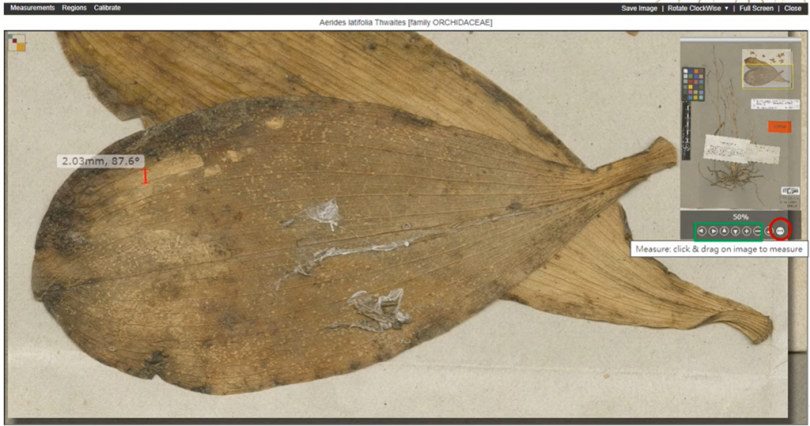Activate the Measure ruler tool

tap(780, 231)
